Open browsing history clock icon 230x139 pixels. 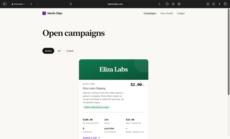click(167, 4)
